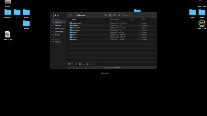207x116 pixels.
Task: Select Applications in the file list
Action: click(x=77, y=23)
